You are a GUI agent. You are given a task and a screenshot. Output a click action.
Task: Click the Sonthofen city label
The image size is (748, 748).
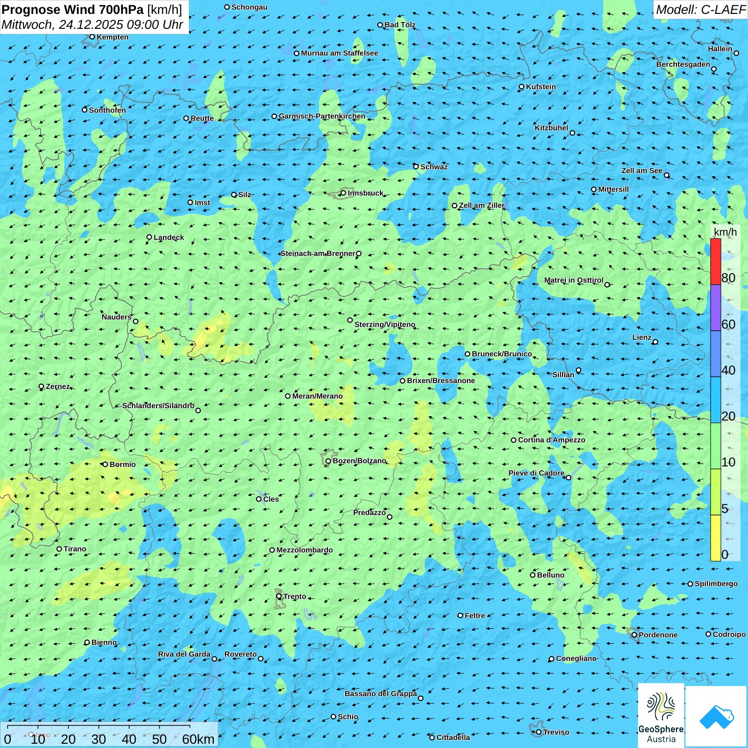107,110
